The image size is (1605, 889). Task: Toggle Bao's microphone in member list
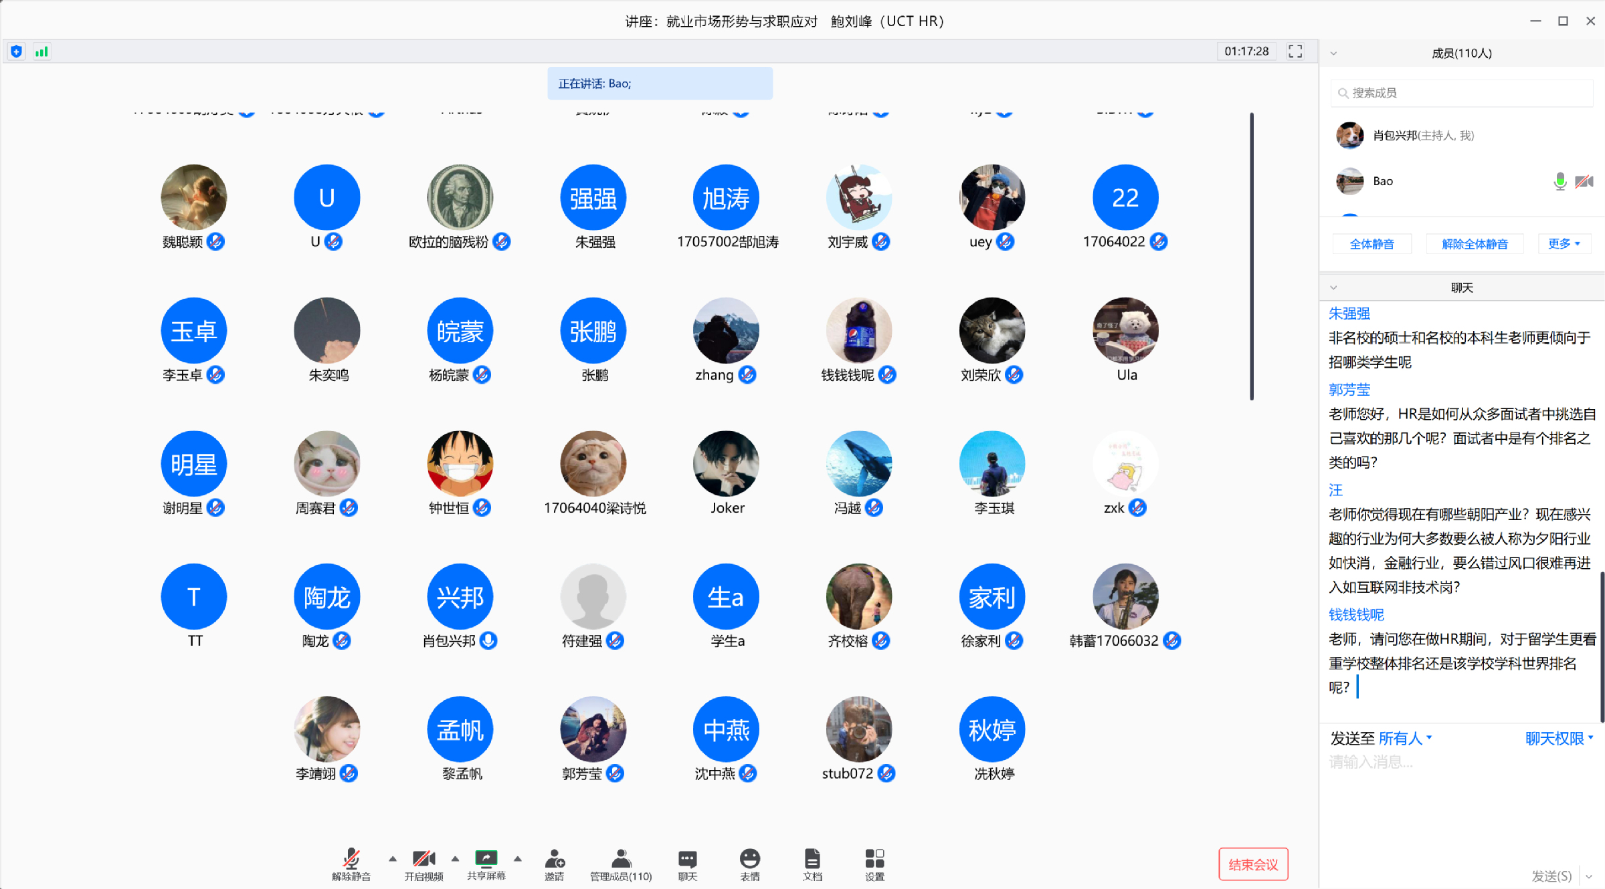(x=1560, y=181)
